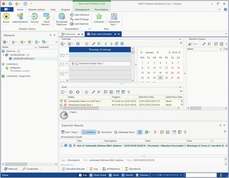Click the Add Machine ribbon item

pos(79,24)
